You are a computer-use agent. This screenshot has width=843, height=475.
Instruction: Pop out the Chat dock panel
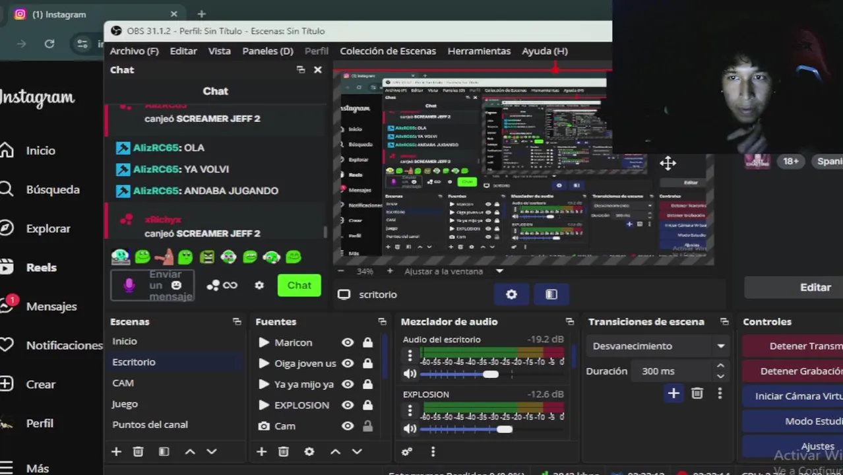coord(301,69)
